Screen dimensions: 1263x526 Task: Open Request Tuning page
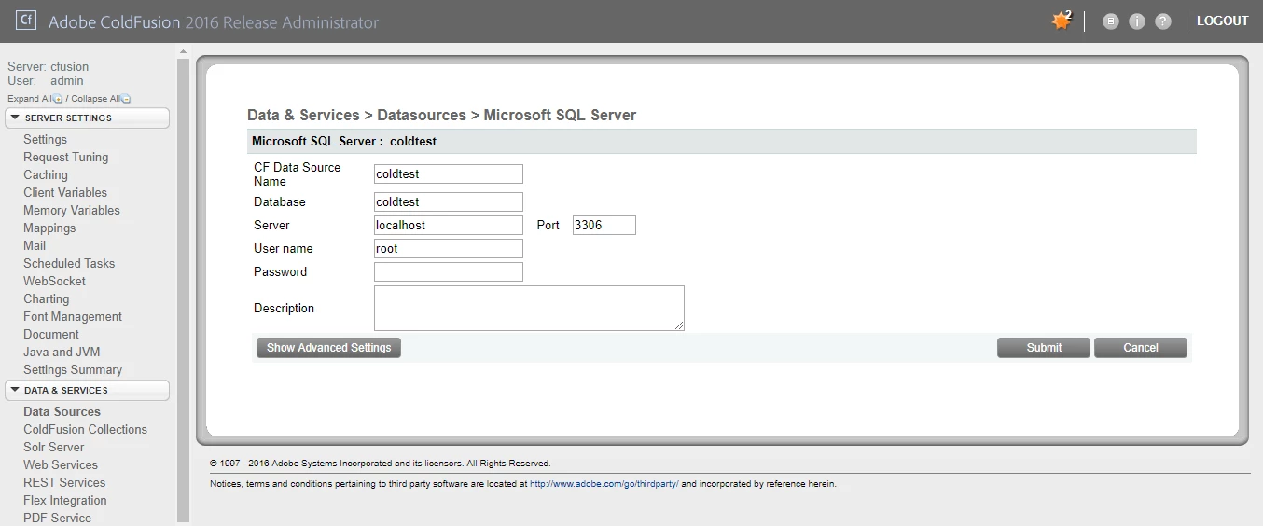click(65, 157)
